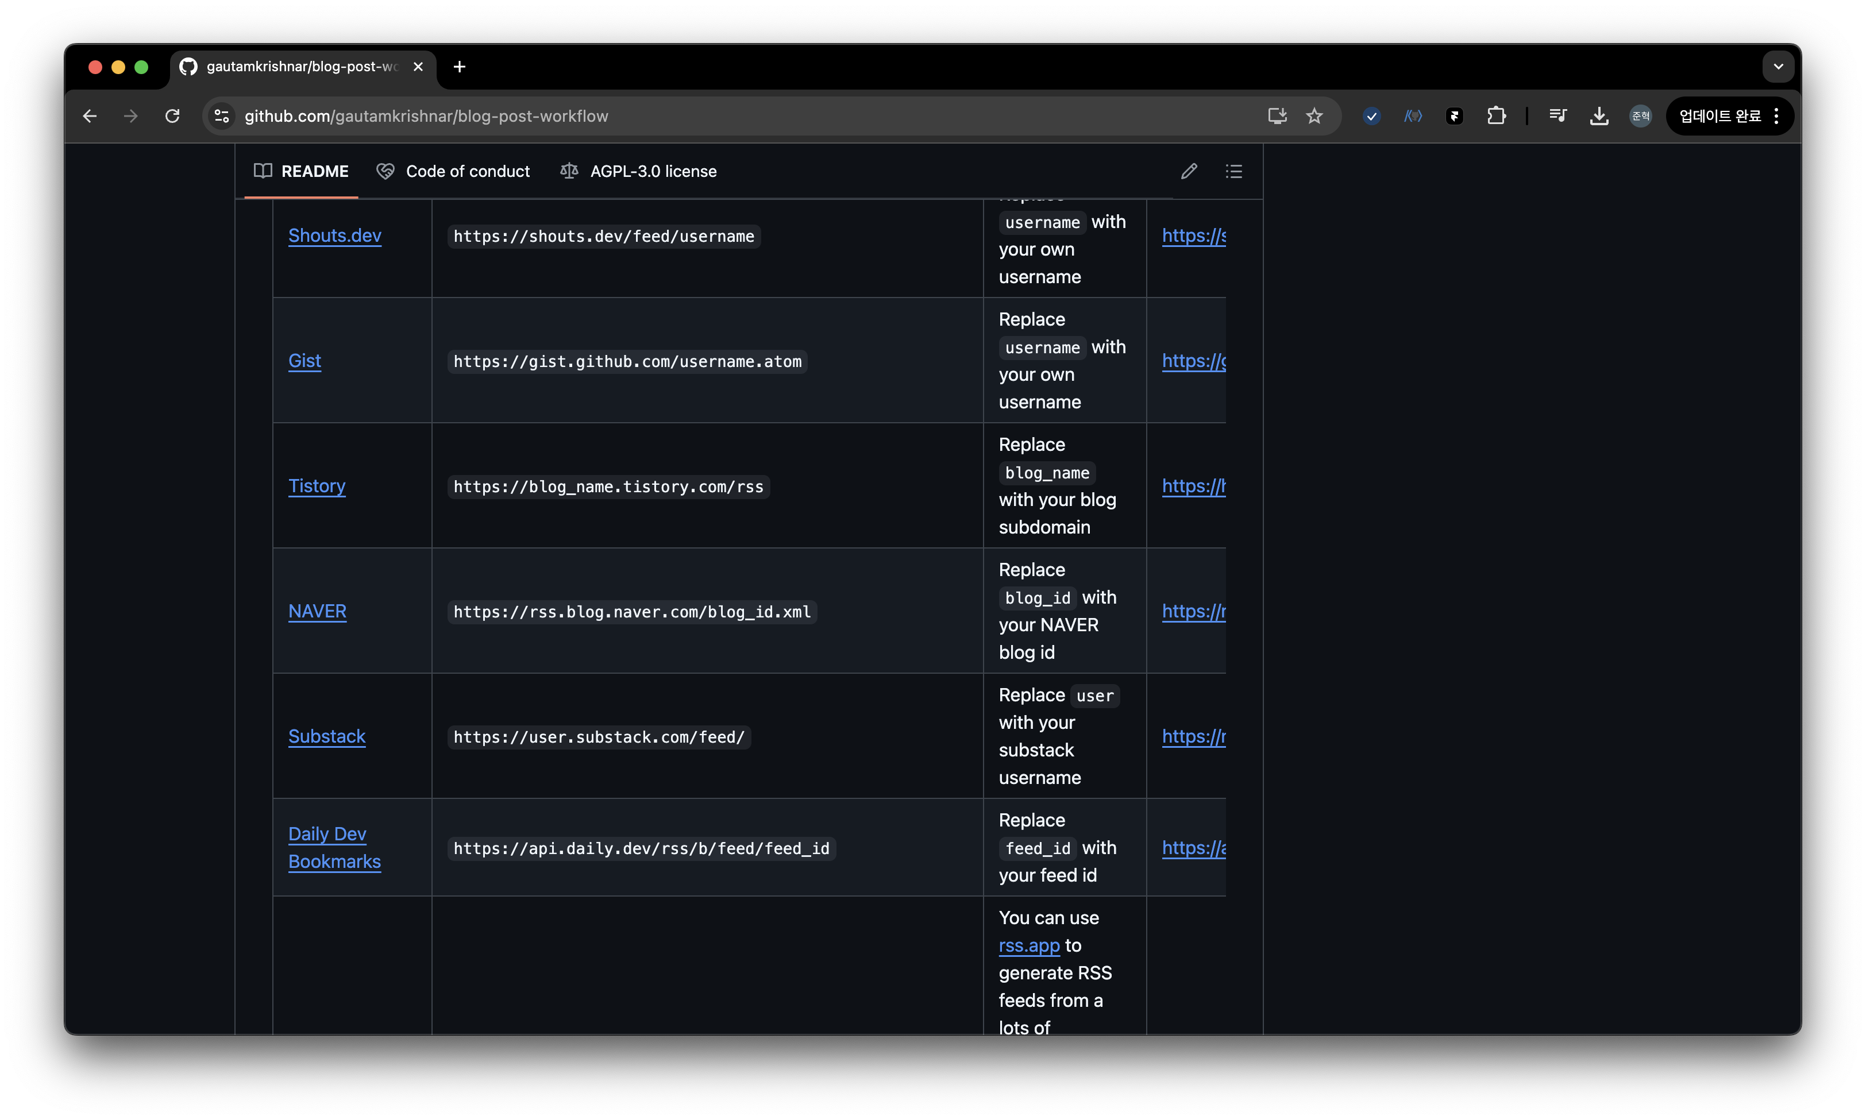This screenshot has width=1866, height=1120.
Task: Open the example link in Substack row
Action: (x=1193, y=736)
